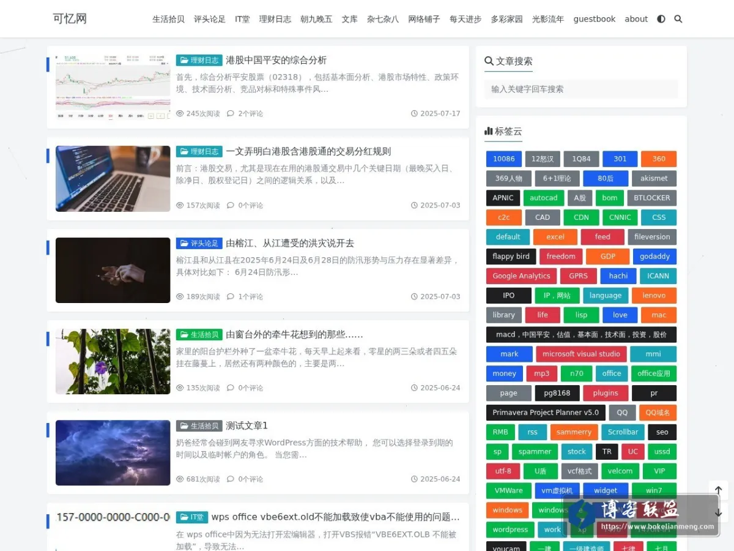Click 2个评论 on 平安 article

[x=250, y=113]
